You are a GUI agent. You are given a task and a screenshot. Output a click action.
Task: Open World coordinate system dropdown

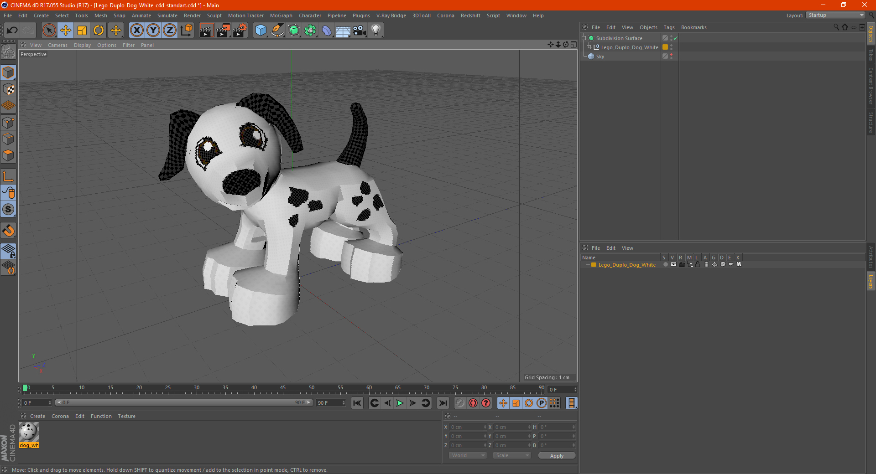click(x=468, y=455)
